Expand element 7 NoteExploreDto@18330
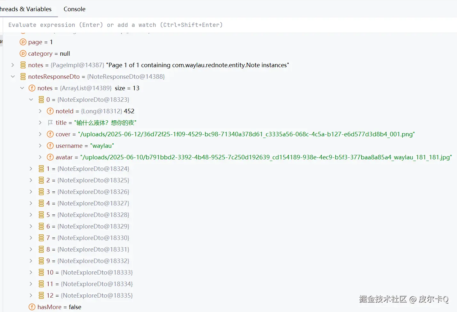Image resolution: width=457 pixels, height=312 pixels. pos(31,238)
